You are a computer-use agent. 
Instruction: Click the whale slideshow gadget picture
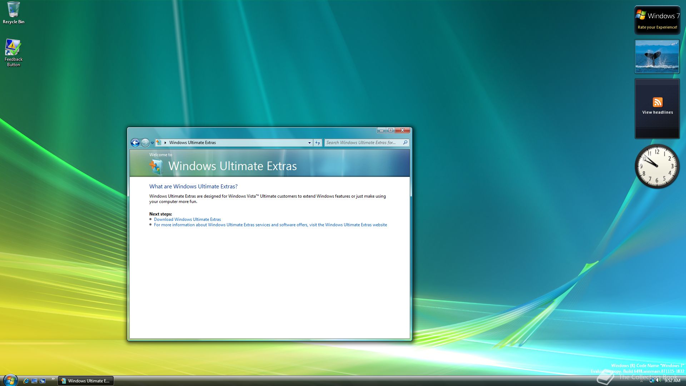[657, 56]
